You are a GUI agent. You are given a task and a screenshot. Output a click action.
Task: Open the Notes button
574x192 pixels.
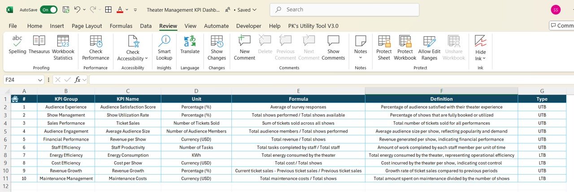point(361,48)
